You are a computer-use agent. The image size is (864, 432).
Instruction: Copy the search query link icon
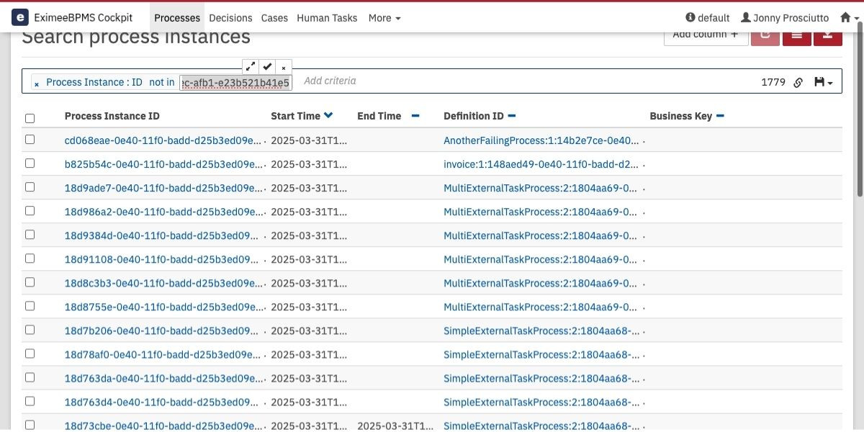[x=798, y=83]
